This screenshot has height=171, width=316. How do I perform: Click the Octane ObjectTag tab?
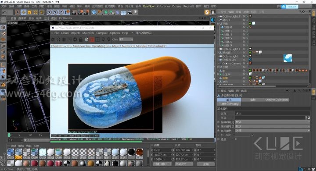tap(276, 100)
